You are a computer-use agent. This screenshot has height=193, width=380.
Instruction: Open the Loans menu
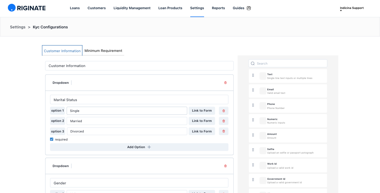[x=75, y=8]
